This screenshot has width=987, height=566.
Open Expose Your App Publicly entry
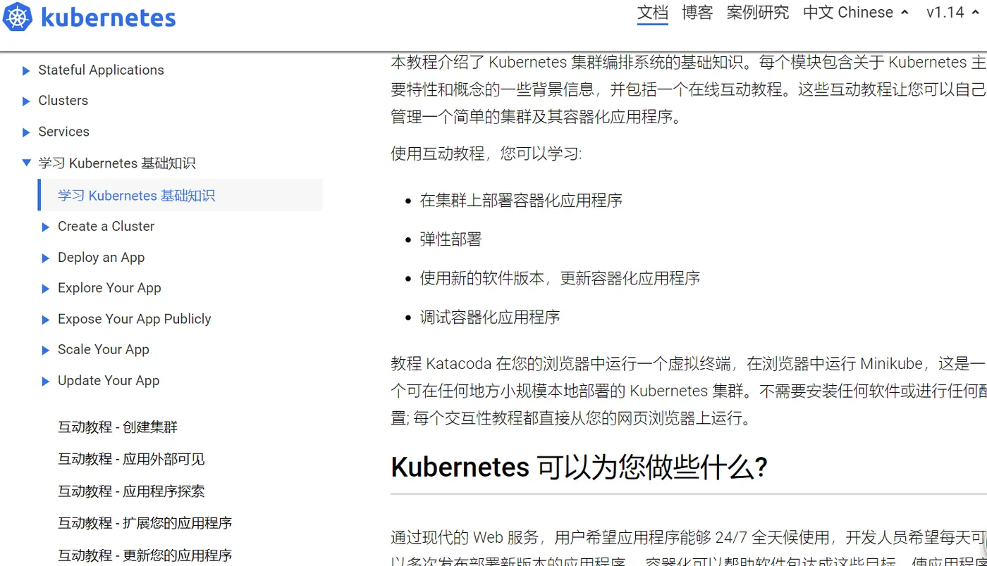point(134,318)
